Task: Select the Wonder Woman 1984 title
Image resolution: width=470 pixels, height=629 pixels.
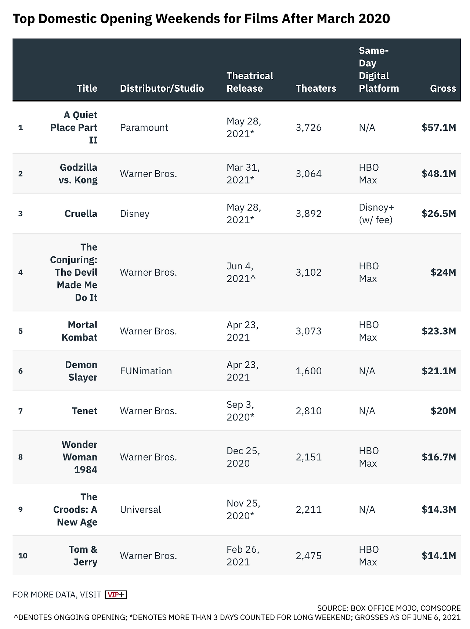Action: [80, 457]
